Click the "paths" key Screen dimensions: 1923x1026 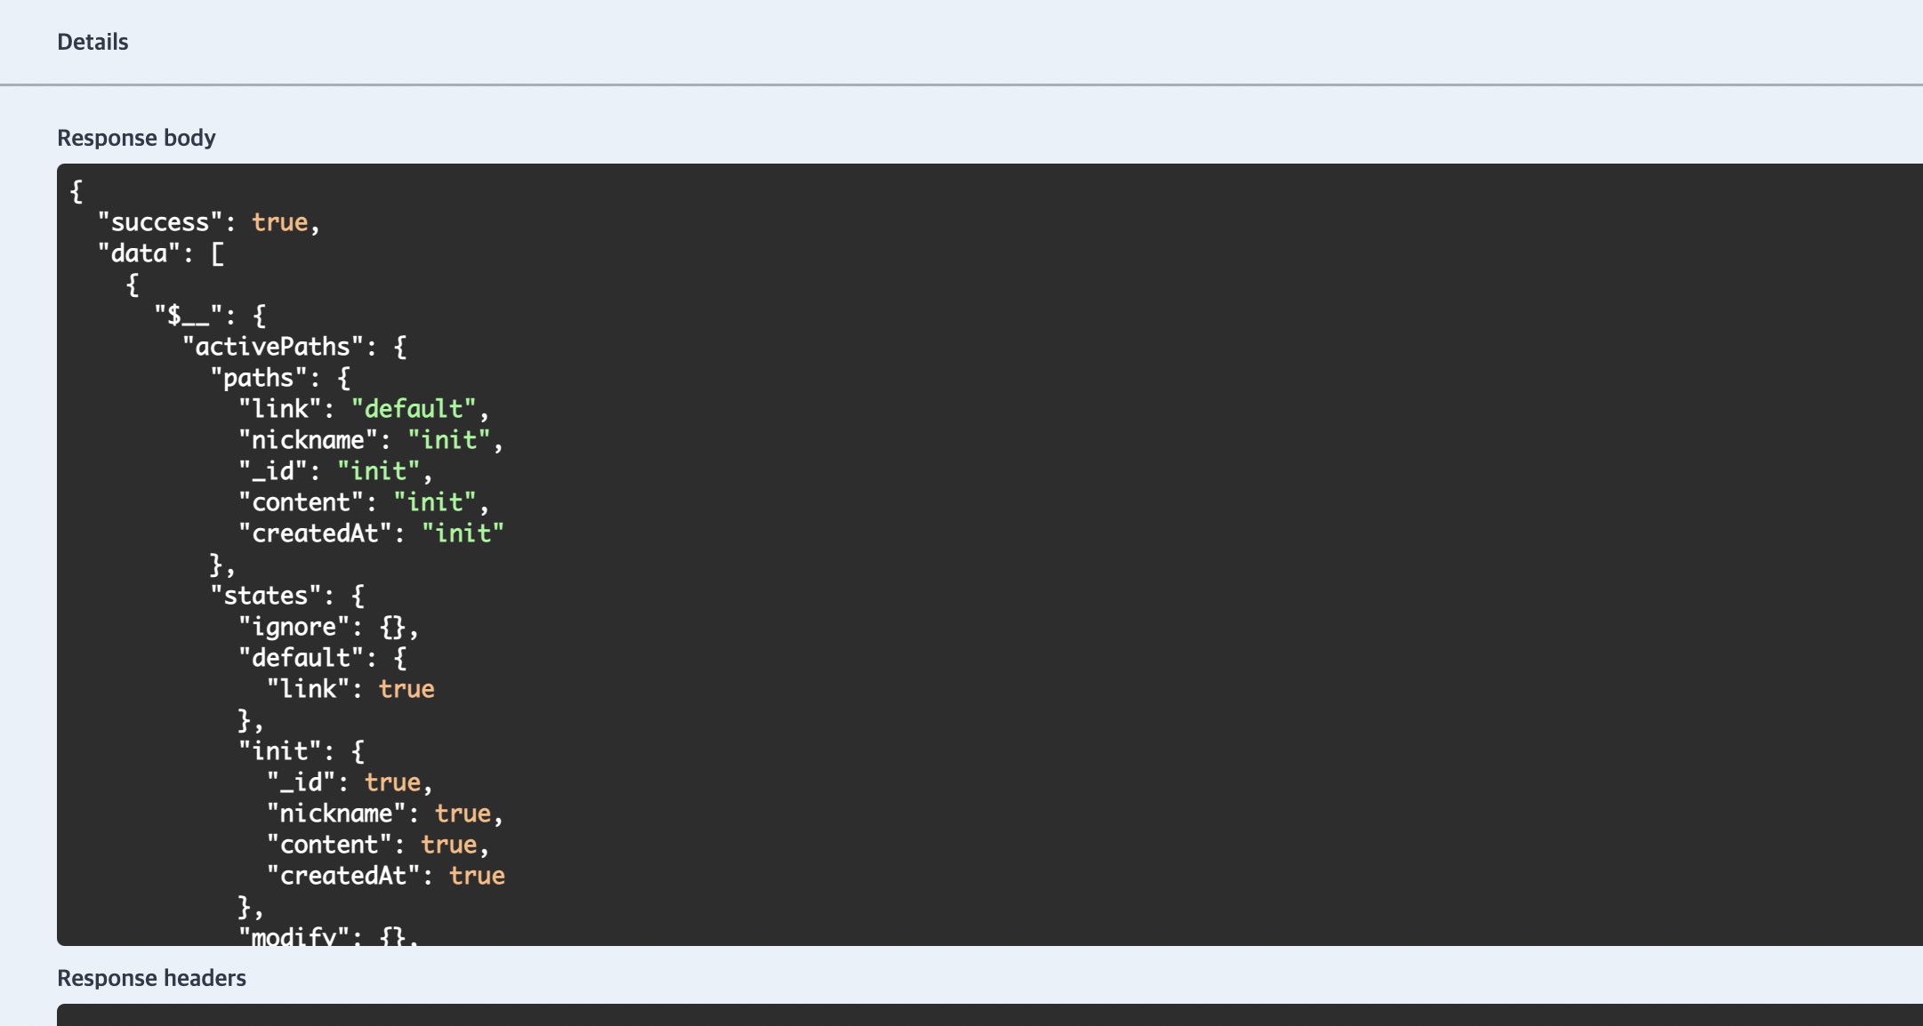pyautogui.click(x=258, y=378)
